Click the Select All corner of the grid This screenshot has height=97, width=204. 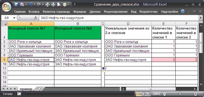pyautogui.click(x=4, y=24)
